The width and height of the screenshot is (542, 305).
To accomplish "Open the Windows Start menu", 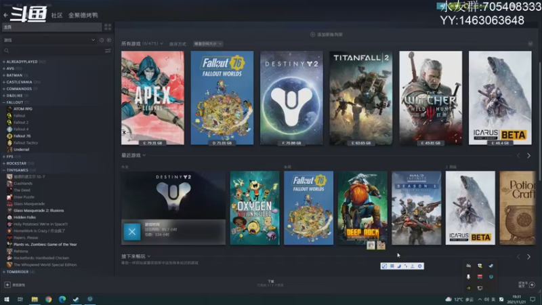I will pyautogui.click(x=7, y=299).
